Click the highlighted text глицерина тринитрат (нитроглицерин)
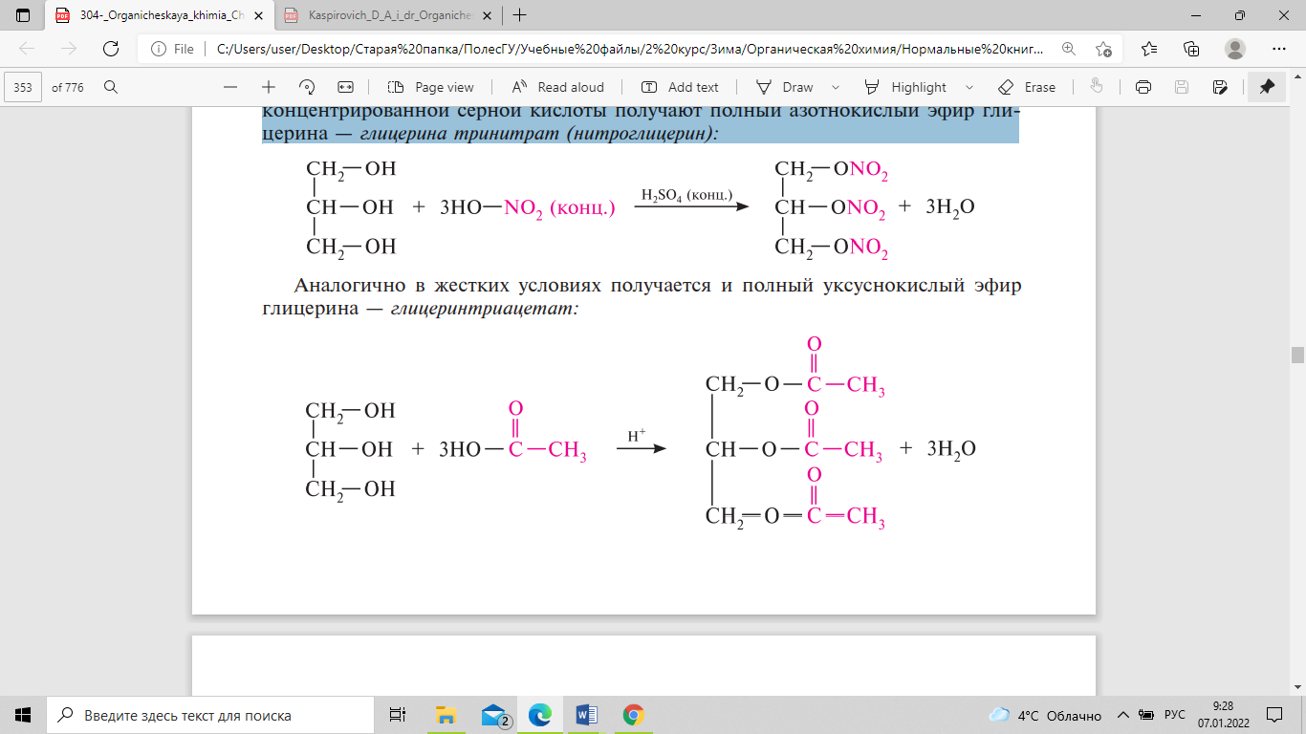This screenshot has height=734, width=1306. 538,134
